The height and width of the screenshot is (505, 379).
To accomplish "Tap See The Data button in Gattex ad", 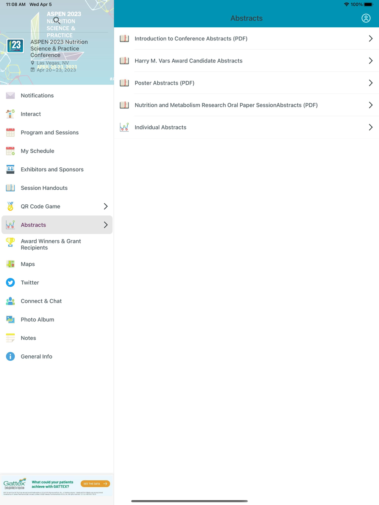I will click(95, 484).
